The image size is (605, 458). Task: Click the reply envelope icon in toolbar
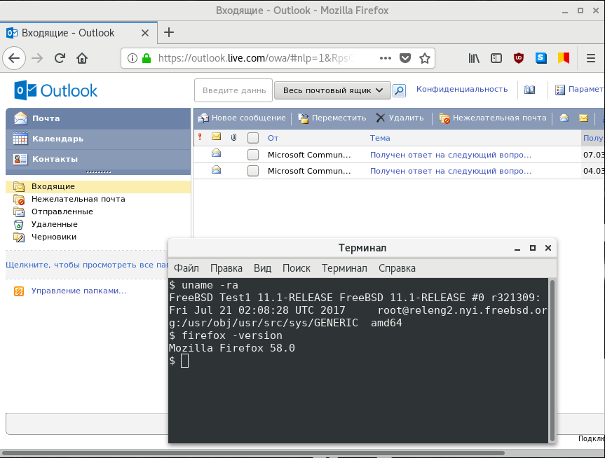coord(564,118)
